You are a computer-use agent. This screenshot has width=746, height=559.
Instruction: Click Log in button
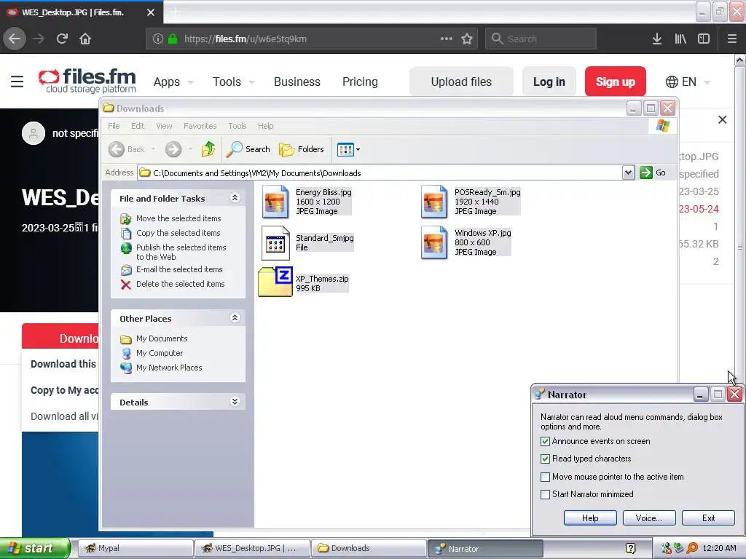pos(549,82)
